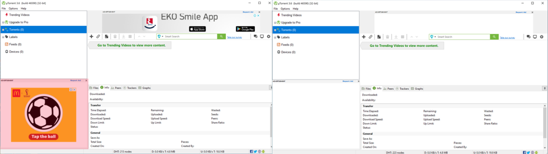548x154 pixels.
Task: Open Options menu in left window
Action: pos(13,8)
